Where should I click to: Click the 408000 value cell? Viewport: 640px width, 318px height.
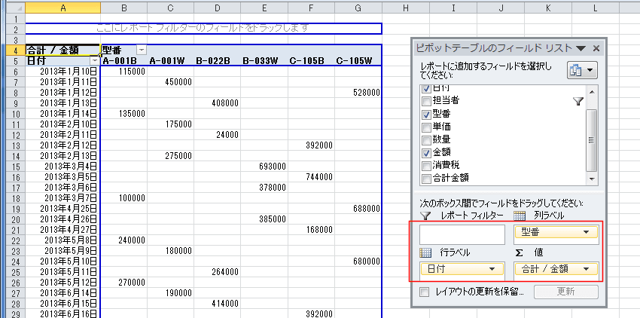[218, 102]
